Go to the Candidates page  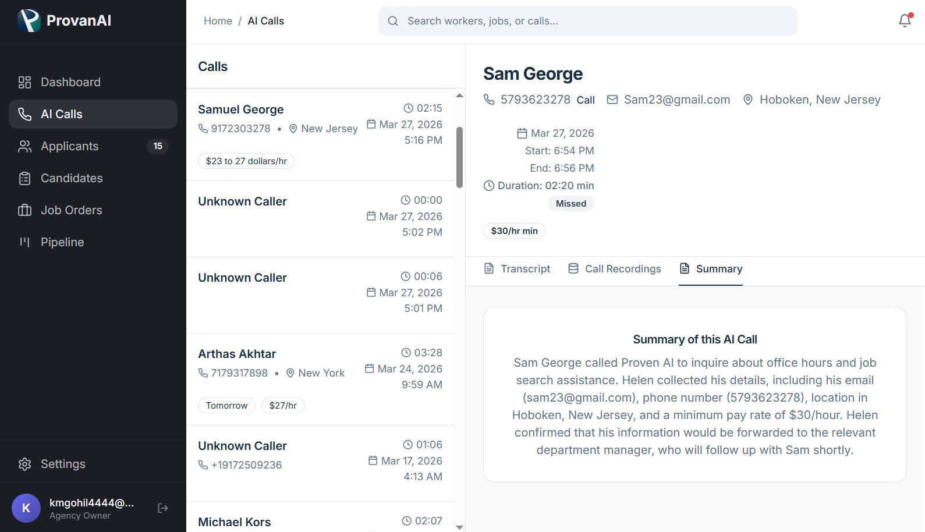[x=72, y=178]
